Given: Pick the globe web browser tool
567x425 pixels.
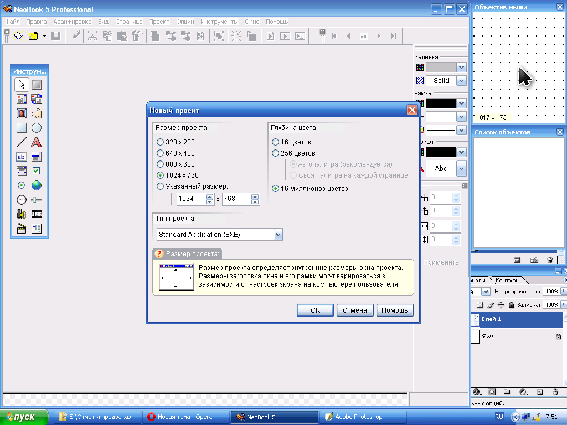Looking at the screenshot, I should 37,185.
